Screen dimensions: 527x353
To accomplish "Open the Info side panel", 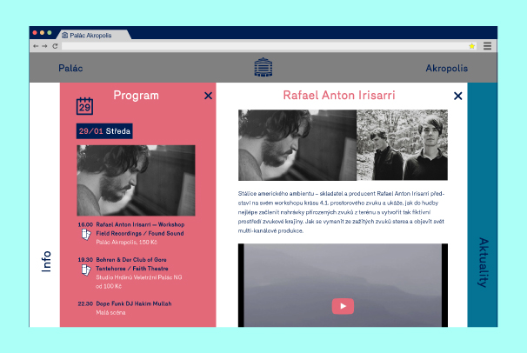I will (45, 261).
